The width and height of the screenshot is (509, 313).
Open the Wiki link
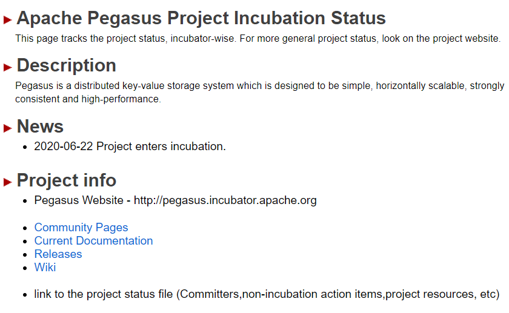(x=45, y=268)
